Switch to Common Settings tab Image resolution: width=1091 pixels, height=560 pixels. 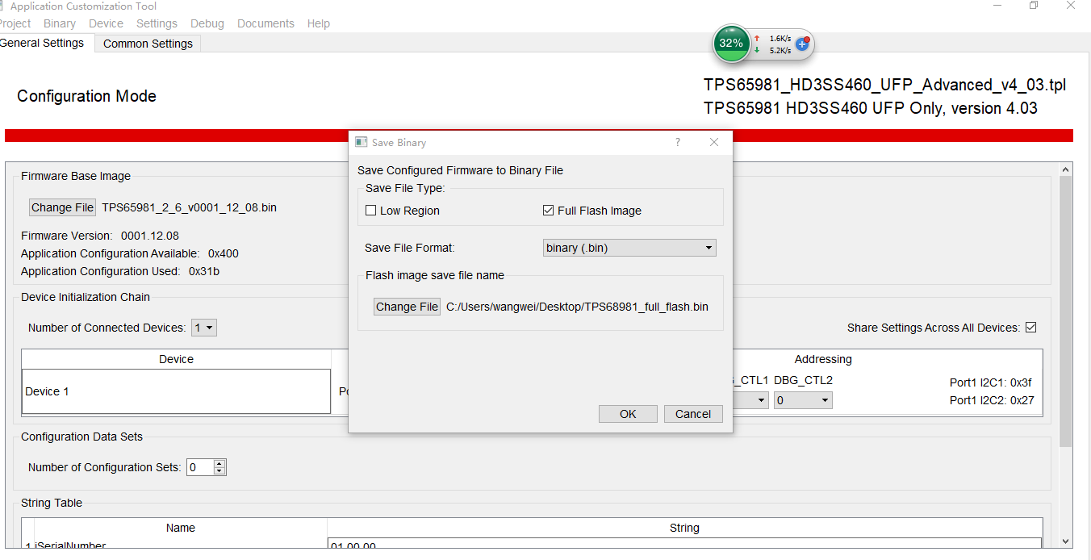(x=148, y=44)
